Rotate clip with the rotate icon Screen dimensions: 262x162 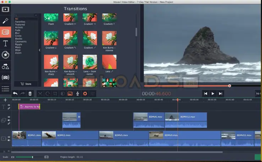(48, 94)
